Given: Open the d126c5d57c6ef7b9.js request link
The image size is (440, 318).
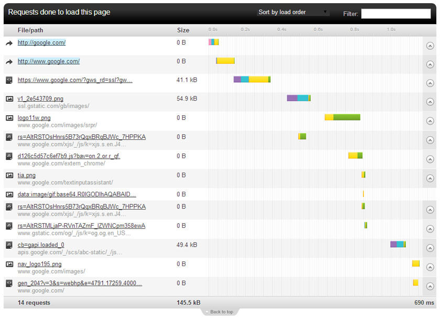Looking at the screenshot, I should (69, 156).
